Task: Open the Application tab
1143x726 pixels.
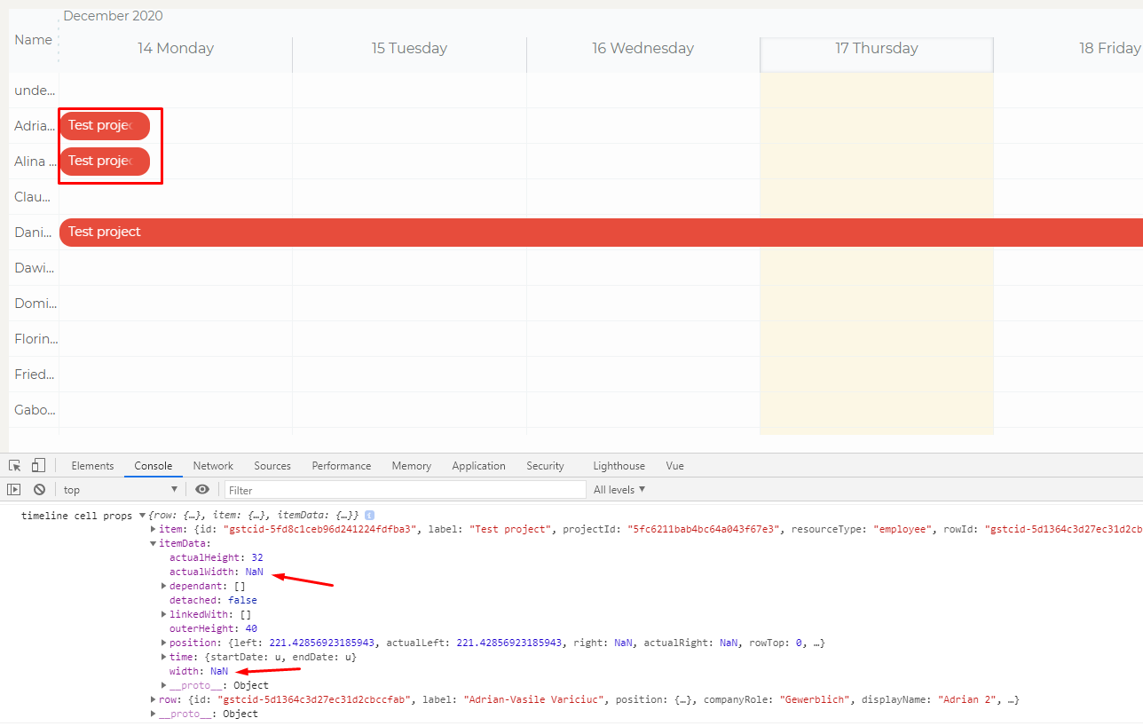Action: tap(478, 465)
